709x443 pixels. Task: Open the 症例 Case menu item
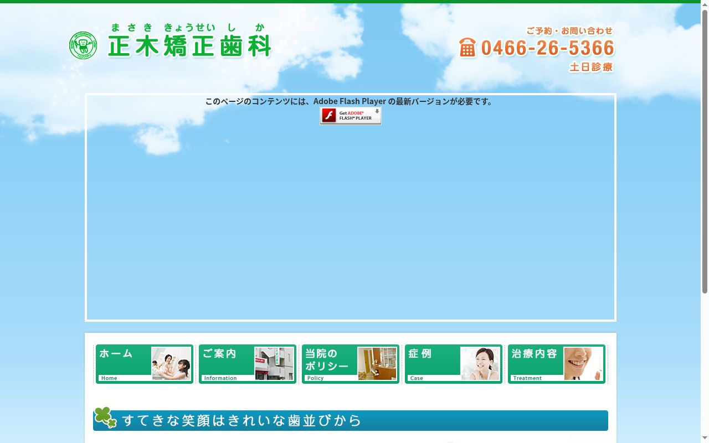[454, 364]
